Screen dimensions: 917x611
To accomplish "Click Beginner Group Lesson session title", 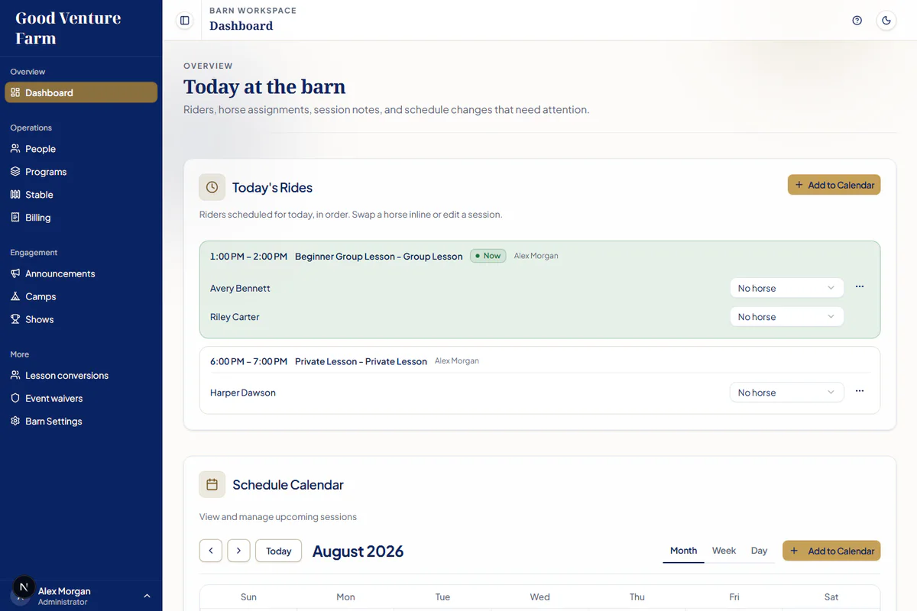I will (x=378, y=257).
